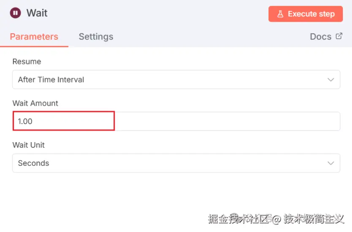Click the Wait node title text
The width and height of the screenshot is (352, 232).
tap(37, 13)
